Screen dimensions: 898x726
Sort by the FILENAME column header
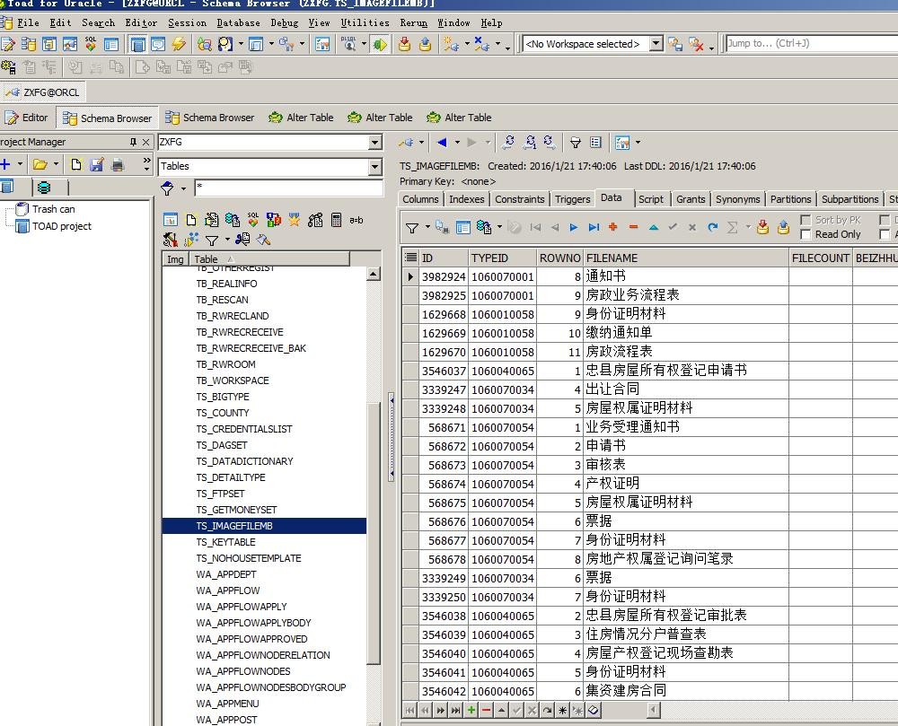686,258
